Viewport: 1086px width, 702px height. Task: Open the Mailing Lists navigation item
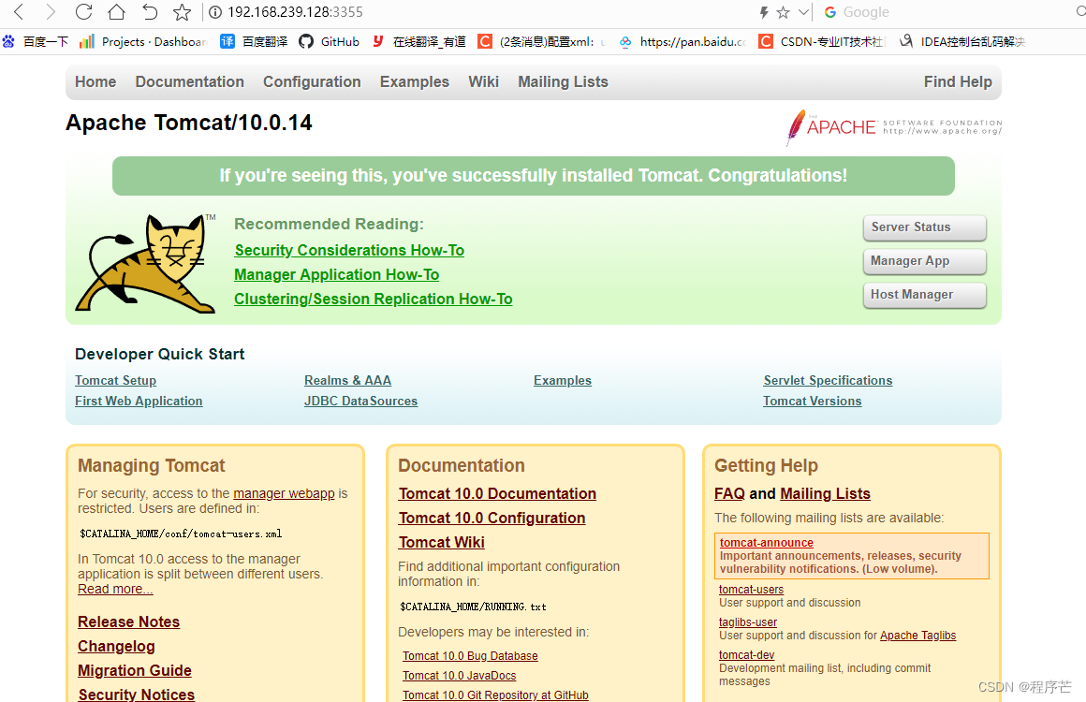click(563, 81)
